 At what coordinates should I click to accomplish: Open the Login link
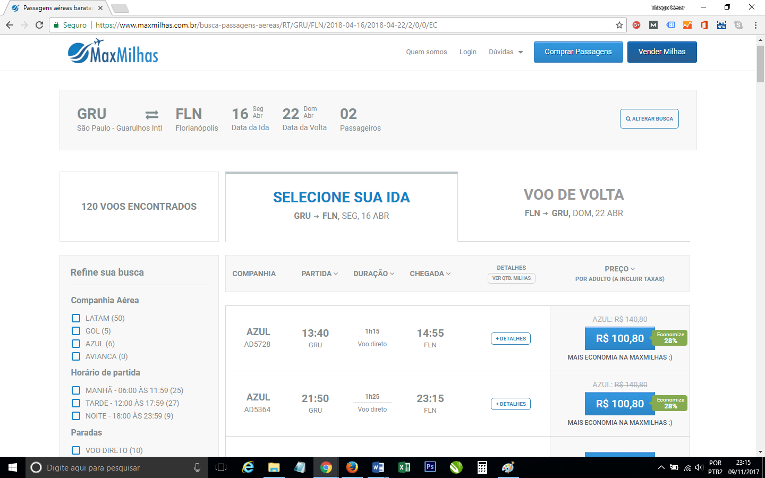tap(468, 52)
